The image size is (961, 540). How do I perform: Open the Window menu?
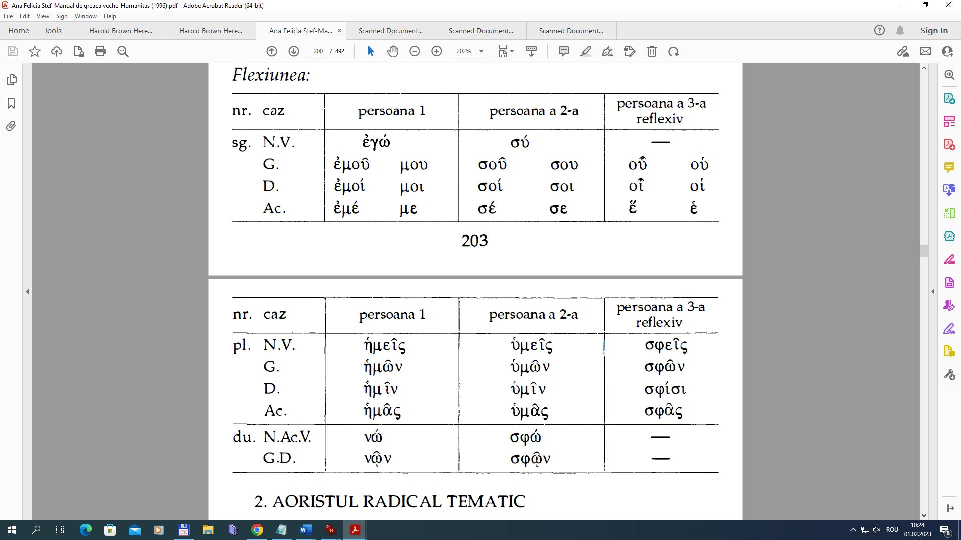point(86,16)
